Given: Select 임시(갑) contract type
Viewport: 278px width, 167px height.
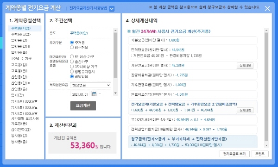Looking at the screenshot, I should pos(18,95).
